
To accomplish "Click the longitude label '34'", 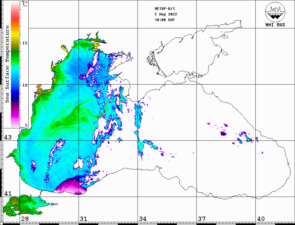I will coord(143,219).
